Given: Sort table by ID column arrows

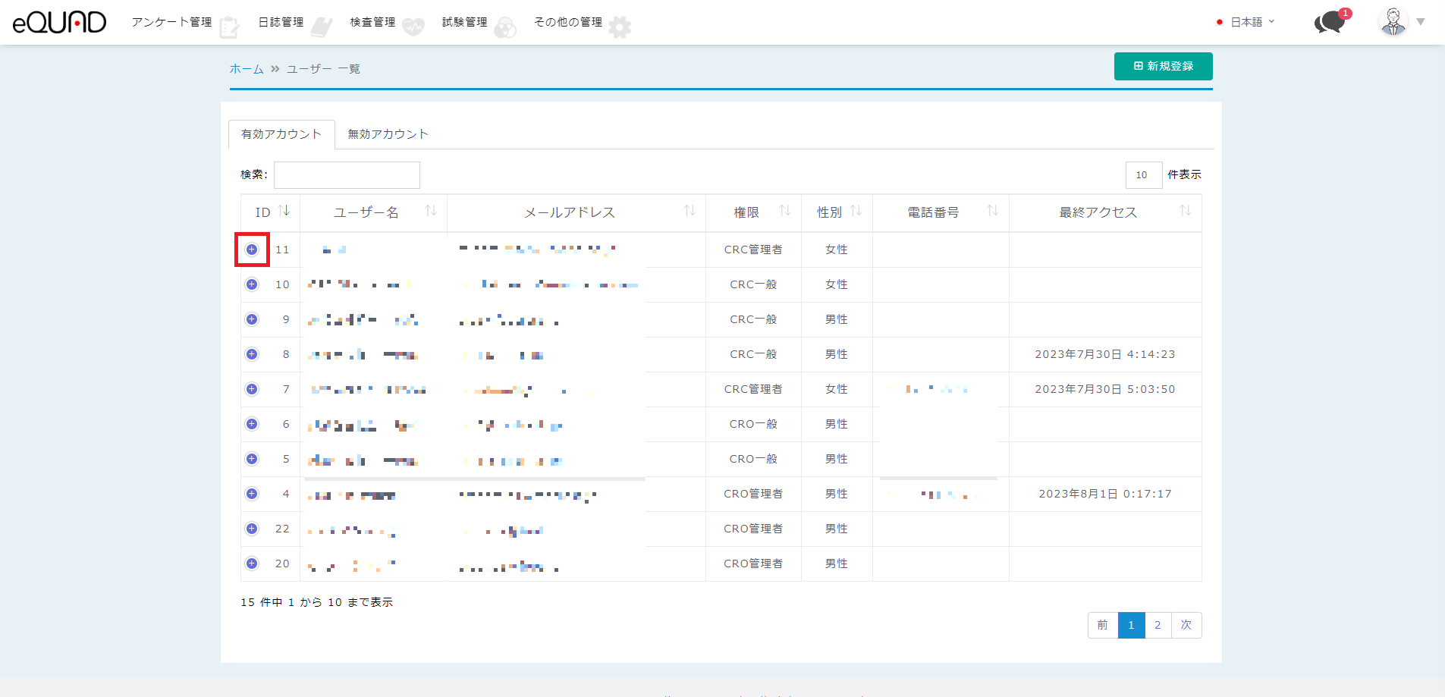Looking at the screenshot, I should tap(284, 211).
